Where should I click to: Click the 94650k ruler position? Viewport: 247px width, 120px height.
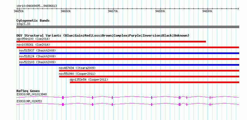(x=19, y=11)
